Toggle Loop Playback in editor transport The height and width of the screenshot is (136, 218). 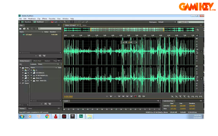140,96
